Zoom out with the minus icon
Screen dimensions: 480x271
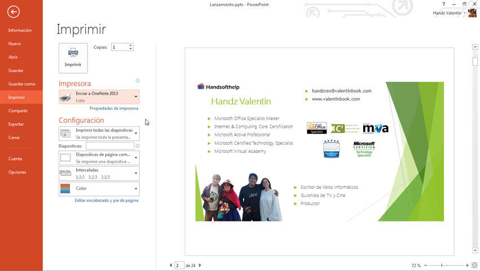[425, 265]
